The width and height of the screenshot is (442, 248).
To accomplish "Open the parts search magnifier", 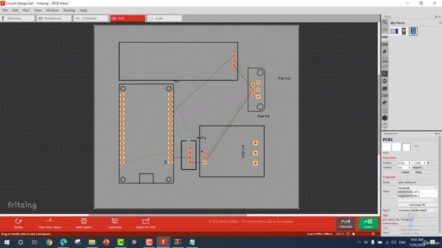I will point(385,23).
